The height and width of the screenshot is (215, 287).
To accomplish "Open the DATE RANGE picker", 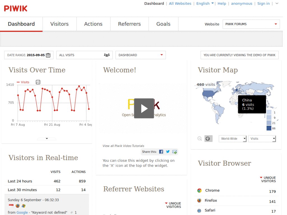I will pos(29,55).
